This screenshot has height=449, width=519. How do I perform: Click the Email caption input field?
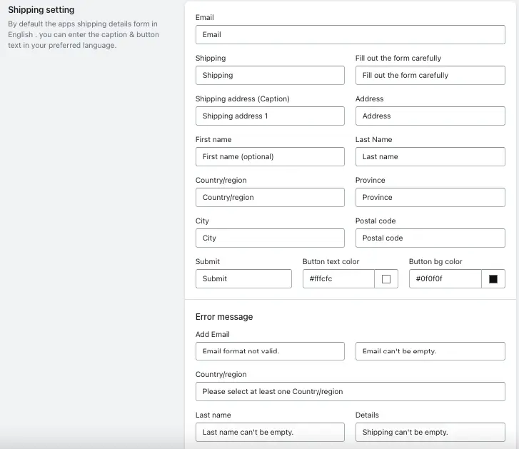(x=350, y=34)
